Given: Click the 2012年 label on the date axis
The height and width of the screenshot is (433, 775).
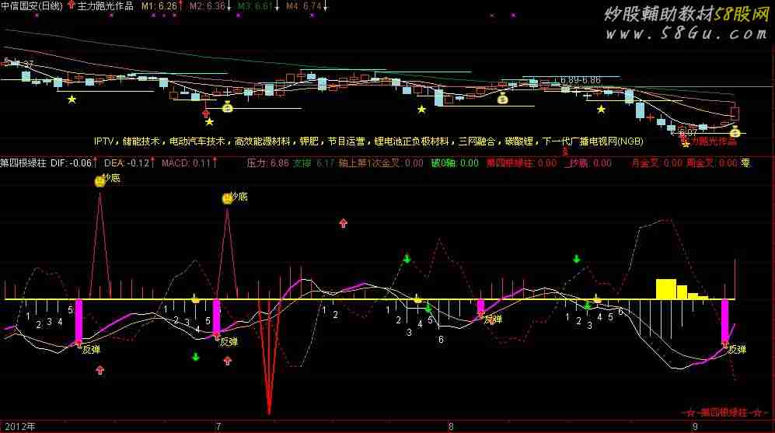Looking at the screenshot, I should [x=19, y=427].
